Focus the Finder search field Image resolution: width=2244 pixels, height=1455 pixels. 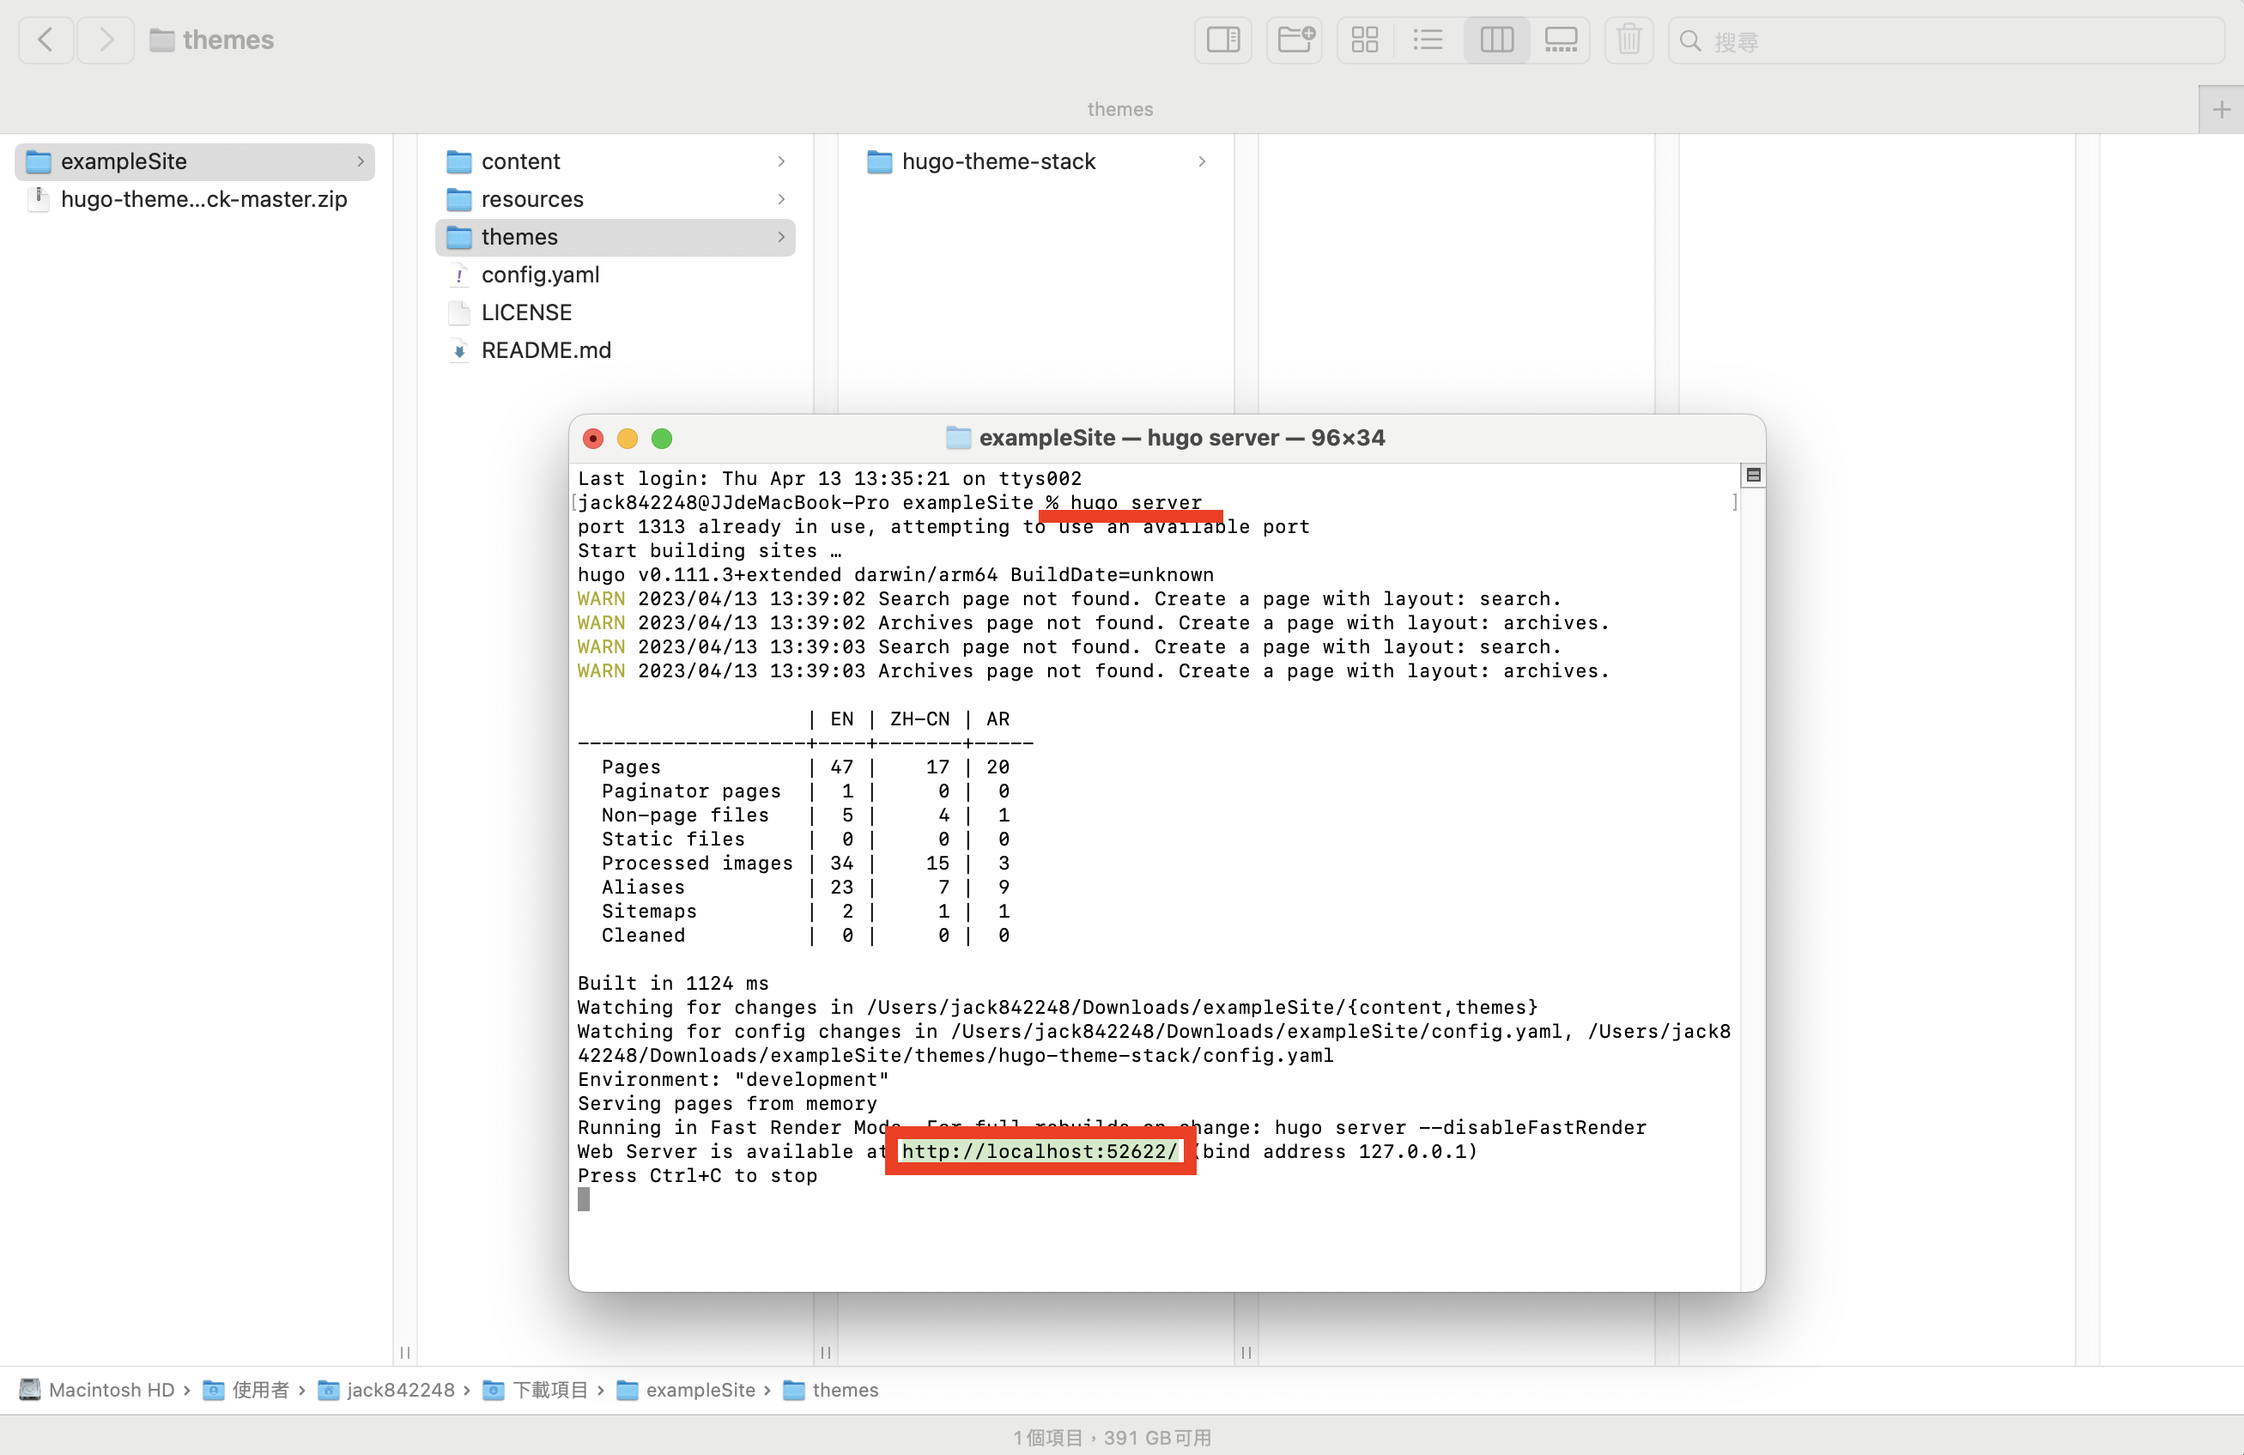pos(1946,40)
